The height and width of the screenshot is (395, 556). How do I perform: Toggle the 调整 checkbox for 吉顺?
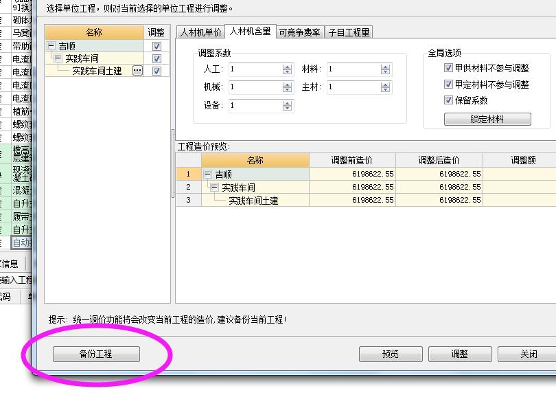coord(157,46)
